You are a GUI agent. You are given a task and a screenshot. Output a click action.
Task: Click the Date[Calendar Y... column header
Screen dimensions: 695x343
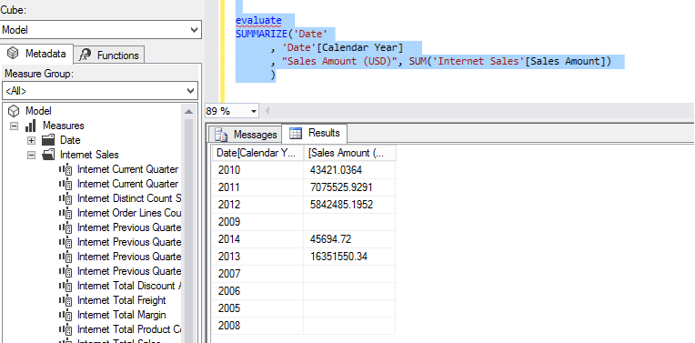257,153
